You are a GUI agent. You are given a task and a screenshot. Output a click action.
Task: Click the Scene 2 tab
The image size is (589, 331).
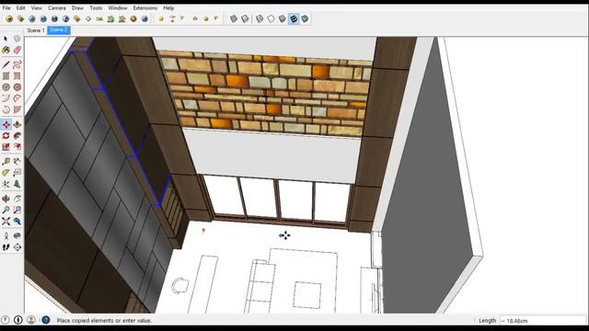point(59,30)
